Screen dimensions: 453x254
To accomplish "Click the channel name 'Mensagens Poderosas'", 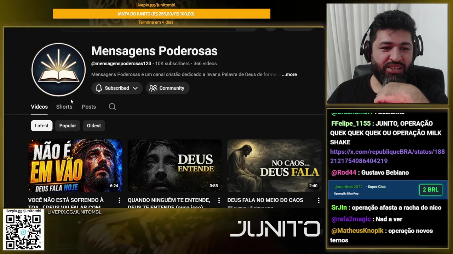I will pos(154,51).
